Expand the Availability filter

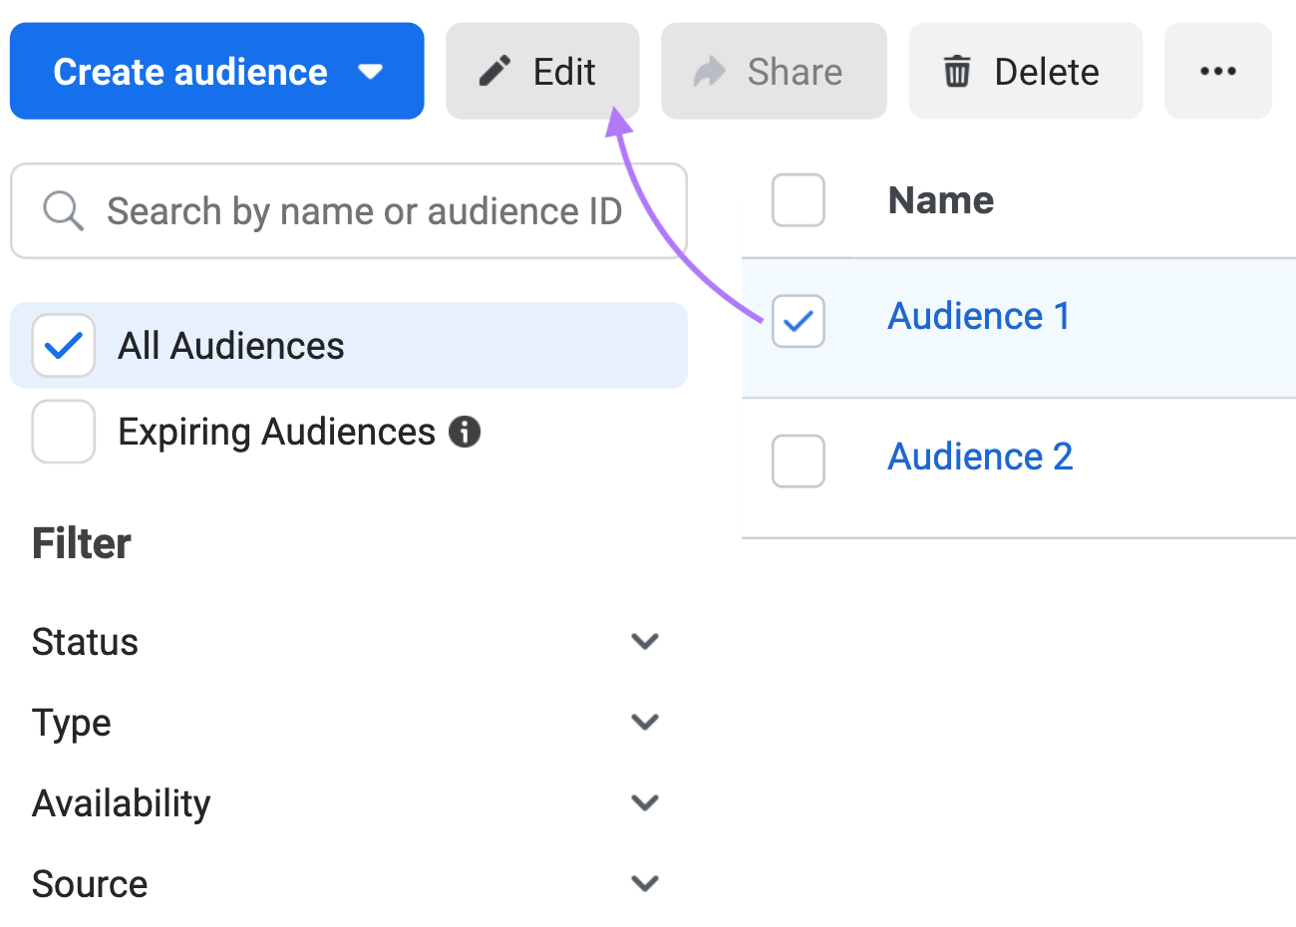pos(645,802)
